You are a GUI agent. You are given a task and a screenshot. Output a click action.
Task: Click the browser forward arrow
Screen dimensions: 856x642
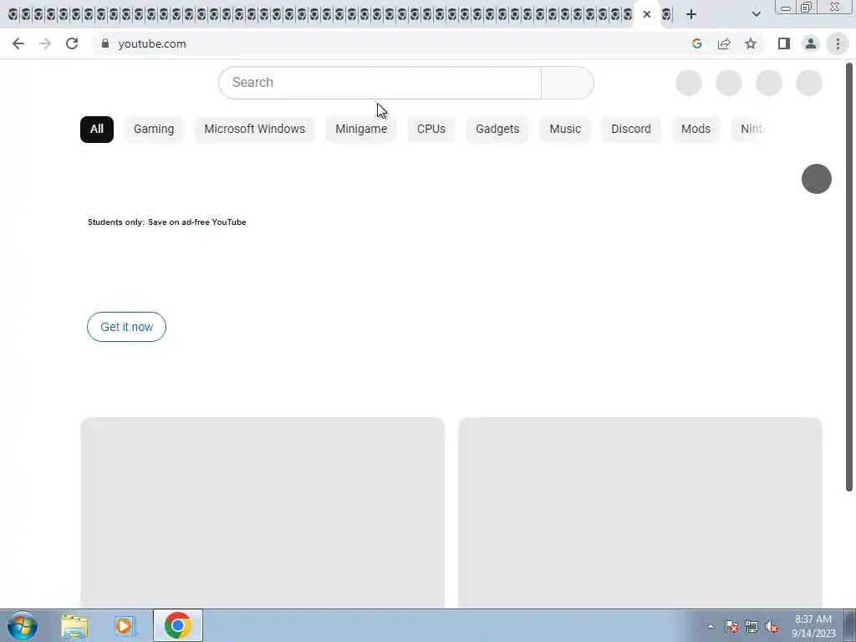[45, 43]
